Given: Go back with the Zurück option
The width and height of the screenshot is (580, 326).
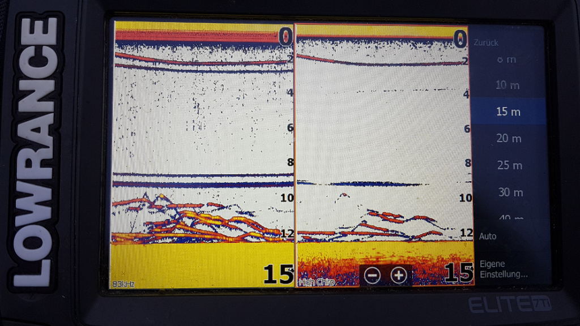Looking at the screenshot, I should click(485, 43).
